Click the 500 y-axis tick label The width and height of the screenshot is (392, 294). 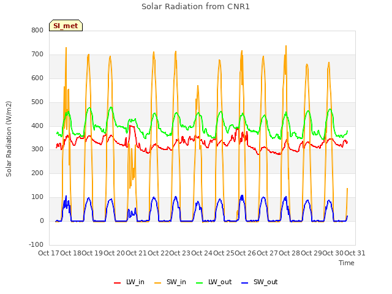37,102
